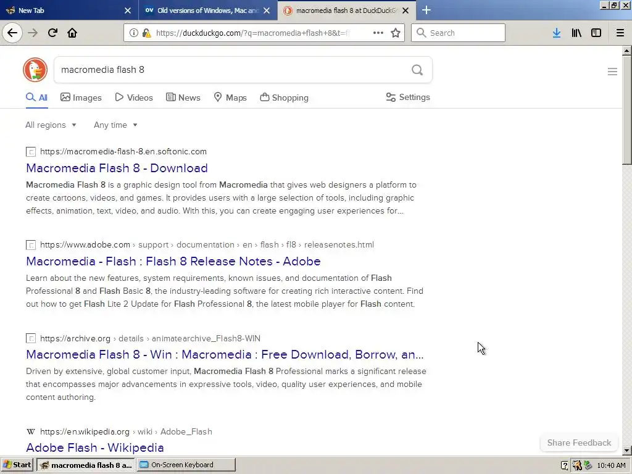Switch to the New Tab browser tab
Viewport: 632px width, 474px height.
click(x=69, y=10)
